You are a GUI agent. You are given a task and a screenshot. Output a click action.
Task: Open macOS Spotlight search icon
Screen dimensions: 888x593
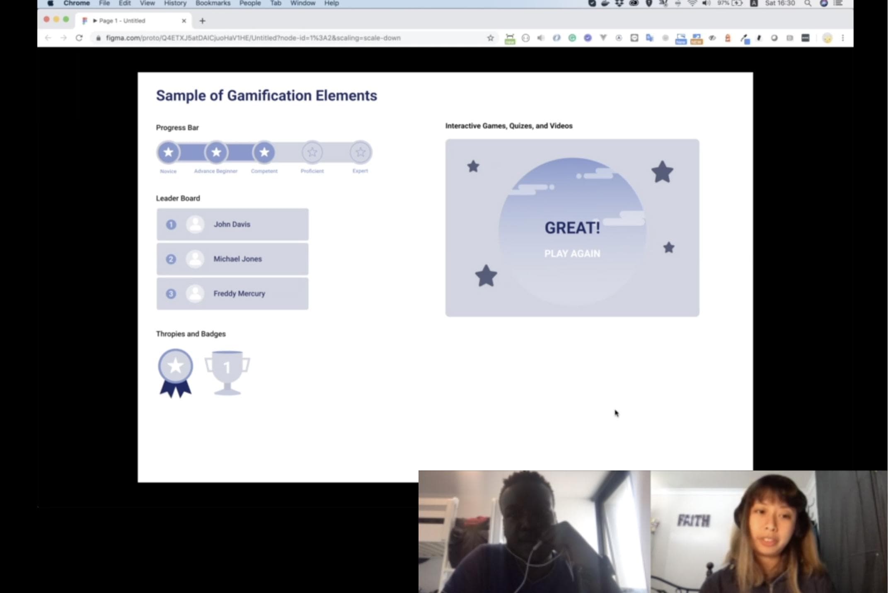(x=808, y=3)
